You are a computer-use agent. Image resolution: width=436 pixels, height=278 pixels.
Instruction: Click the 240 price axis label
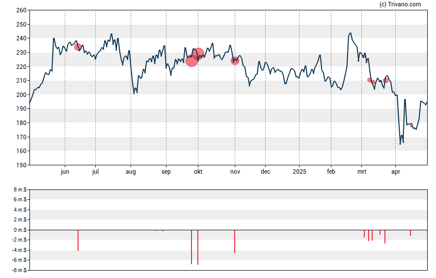pyautogui.click(x=22, y=38)
